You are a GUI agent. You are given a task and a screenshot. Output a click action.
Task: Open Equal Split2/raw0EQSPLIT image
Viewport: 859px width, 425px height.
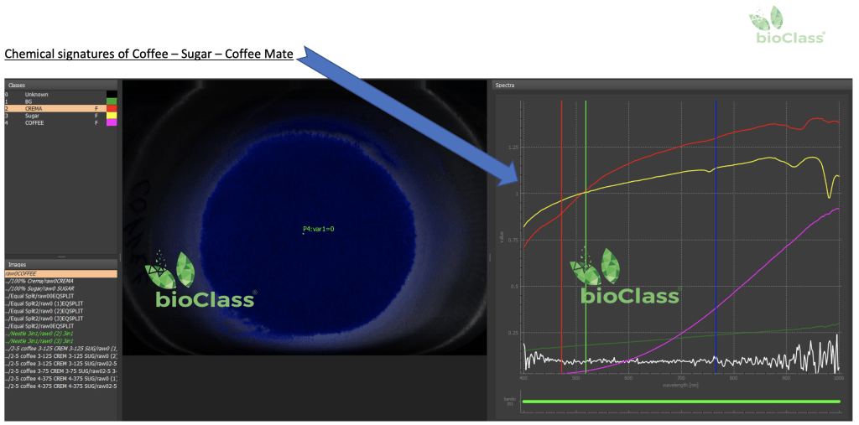[60, 326]
